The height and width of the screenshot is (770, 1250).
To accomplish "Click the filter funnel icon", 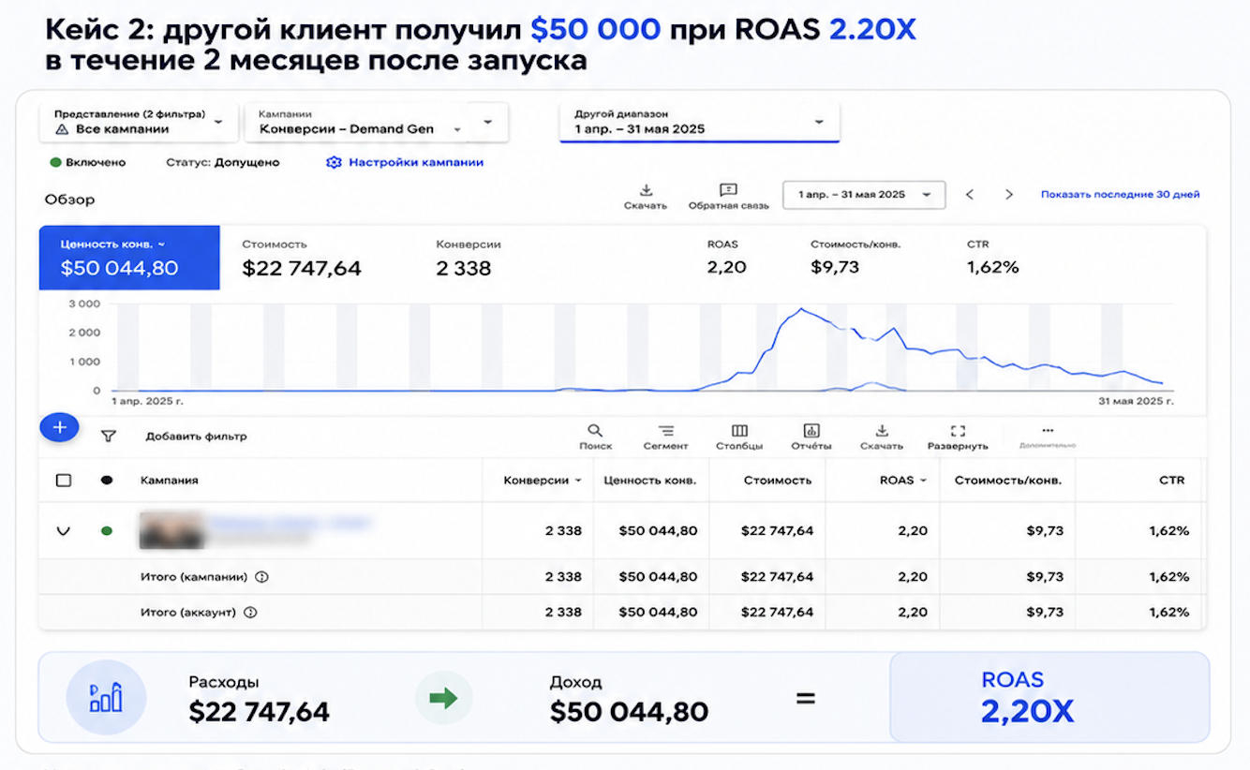I will click(x=109, y=436).
